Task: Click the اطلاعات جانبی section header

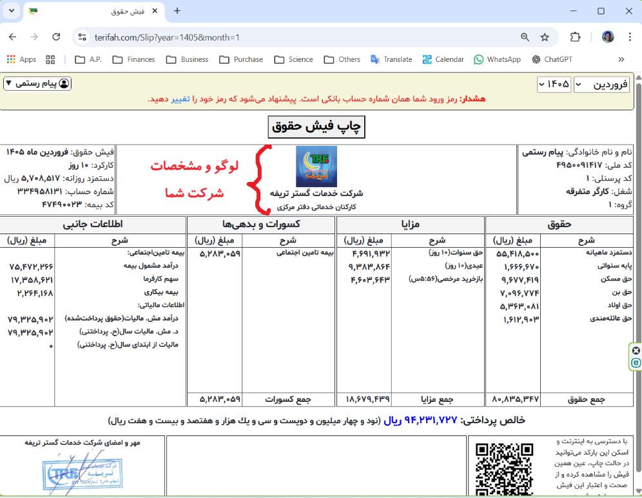Action: point(93,224)
